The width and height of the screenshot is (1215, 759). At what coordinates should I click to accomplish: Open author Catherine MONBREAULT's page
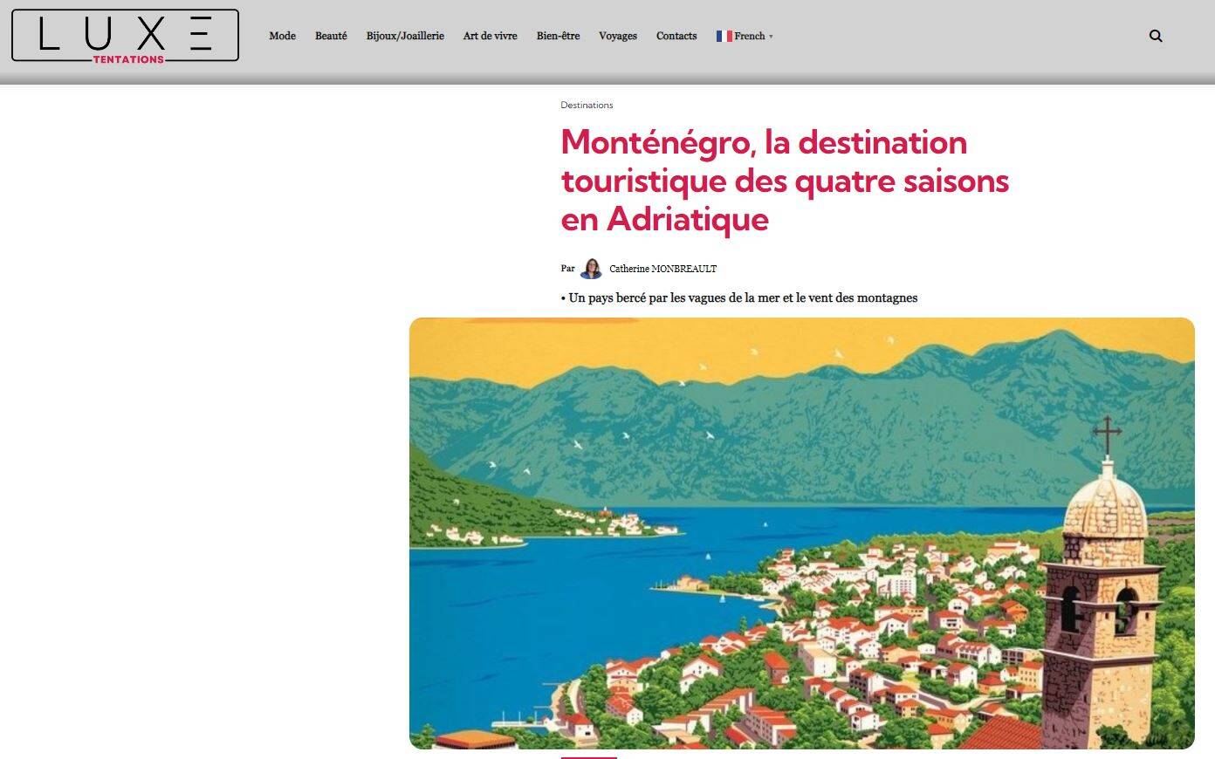662,269
